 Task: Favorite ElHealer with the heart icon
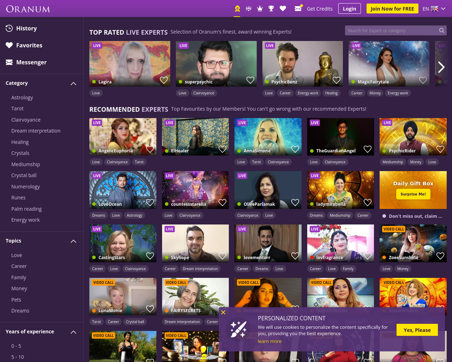222,149
